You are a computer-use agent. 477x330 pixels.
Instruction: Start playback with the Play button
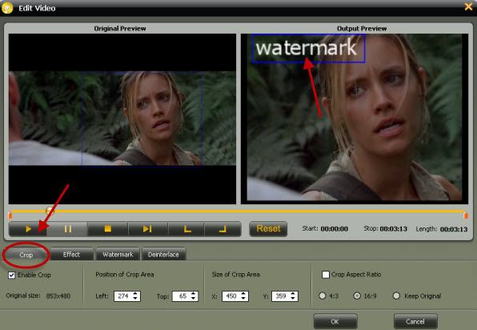28,229
